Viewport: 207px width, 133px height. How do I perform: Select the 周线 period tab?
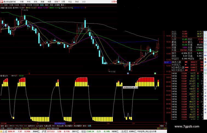pyautogui.click(x=47, y=5)
